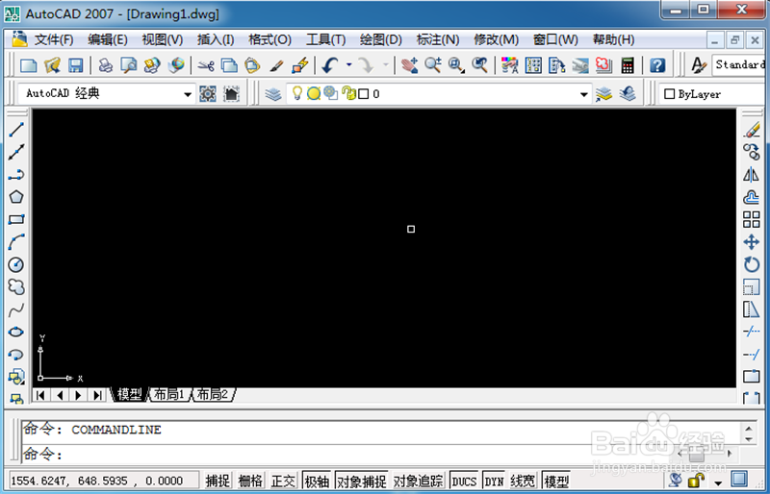
Task: Select the Revision Cloud tool
Action: pyautogui.click(x=16, y=287)
